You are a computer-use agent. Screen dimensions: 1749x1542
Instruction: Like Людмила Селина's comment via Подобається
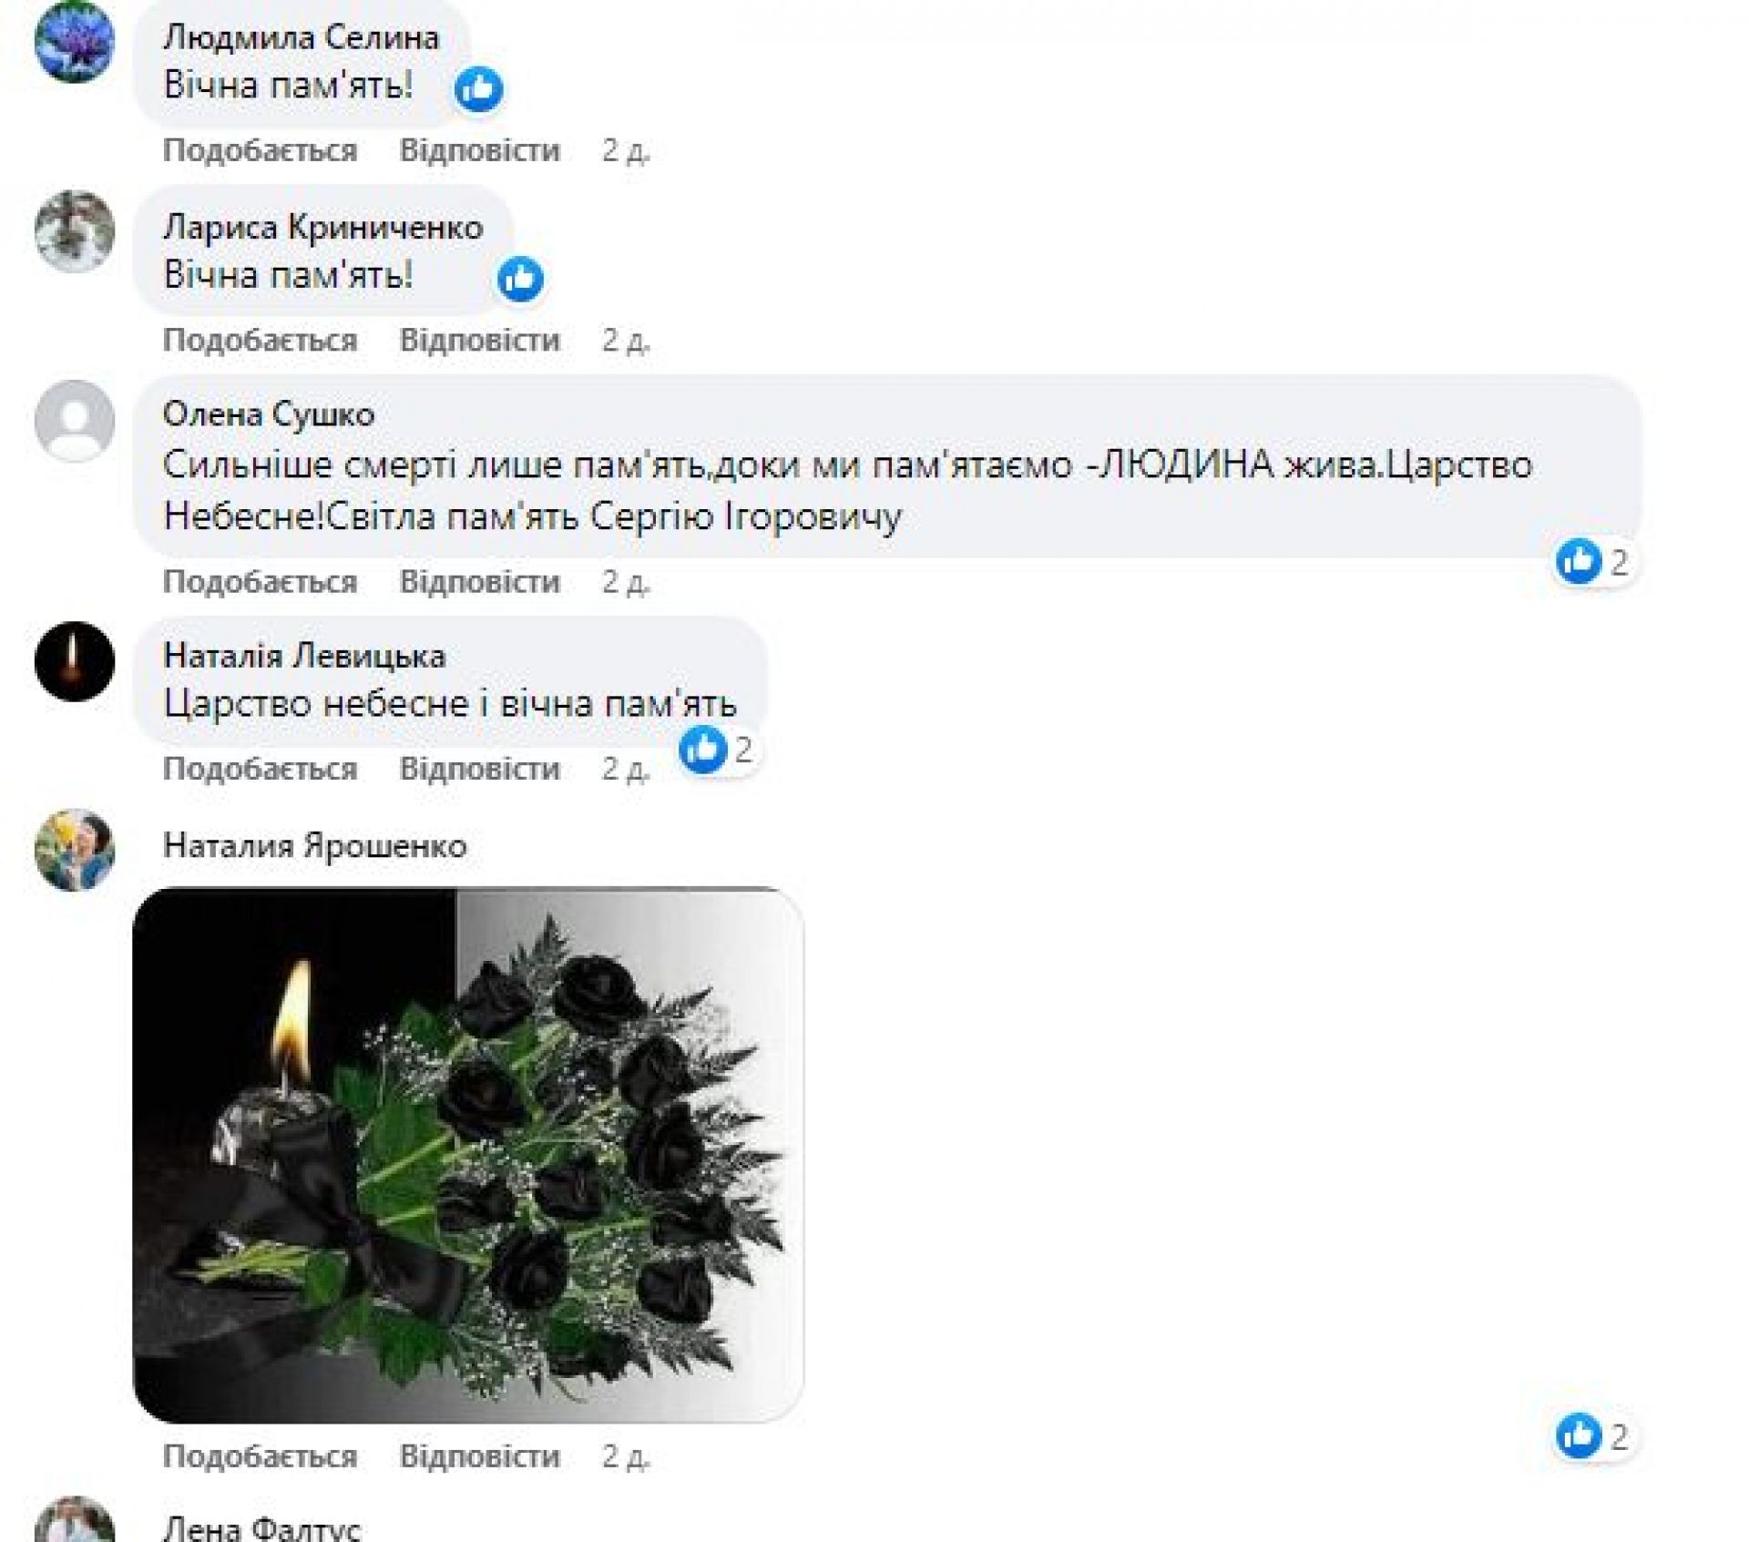pyautogui.click(x=260, y=150)
